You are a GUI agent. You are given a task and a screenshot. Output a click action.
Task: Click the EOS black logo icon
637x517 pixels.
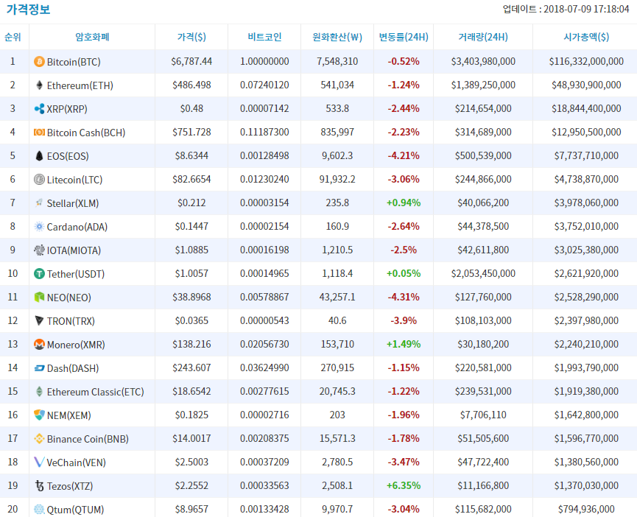click(x=39, y=156)
